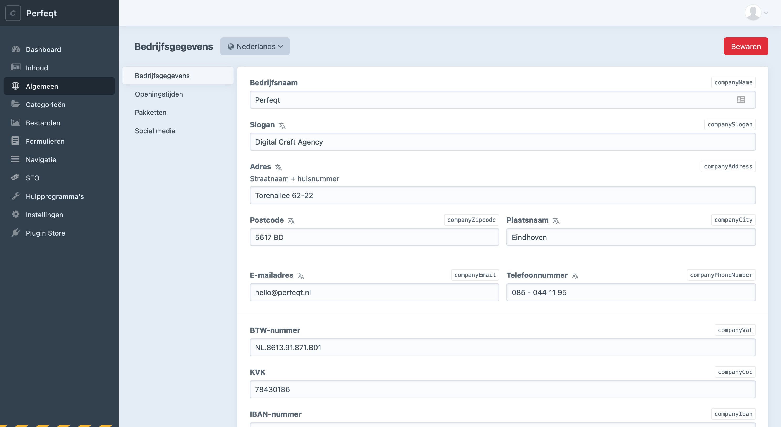Open the SEO section
The height and width of the screenshot is (427, 781).
[x=59, y=178]
